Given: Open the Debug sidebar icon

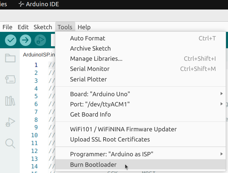Looking at the screenshot, I should (10, 122).
